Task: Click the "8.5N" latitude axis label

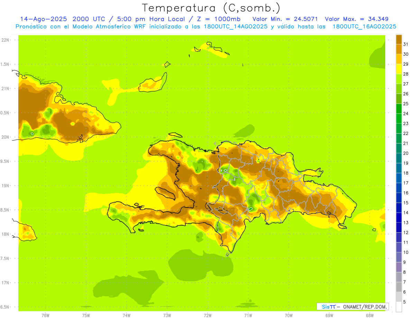Action: pos(5,210)
